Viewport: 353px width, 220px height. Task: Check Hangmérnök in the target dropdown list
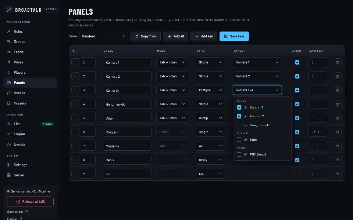tap(239, 125)
